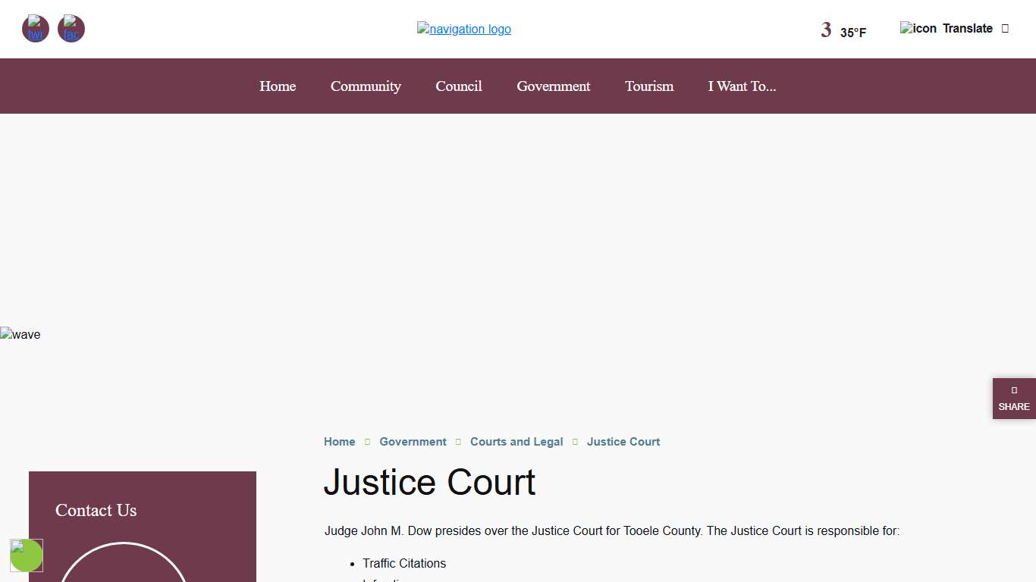
Task: Open the Courts and Legal breadcrumb link
Action: [516, 442]
